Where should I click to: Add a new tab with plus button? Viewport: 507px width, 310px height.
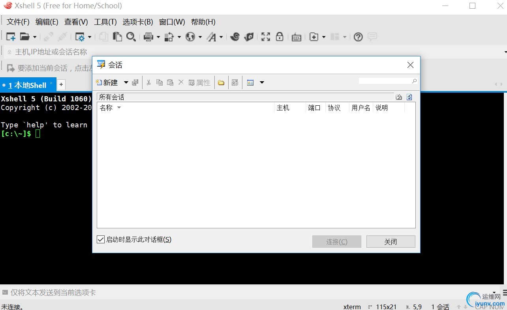[61, 84]
